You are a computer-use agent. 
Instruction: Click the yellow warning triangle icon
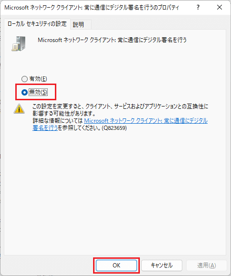[19, 108]
